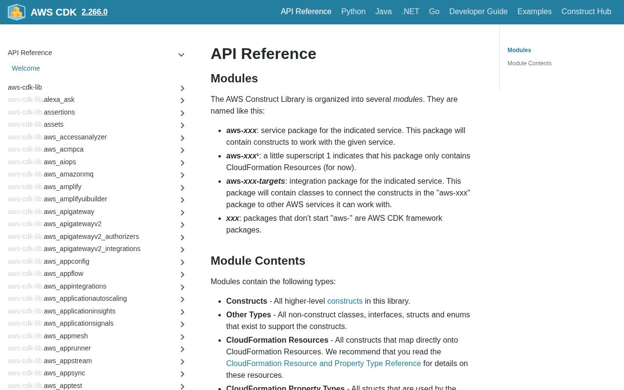This screenshot has height=390, width=624.
Task: Expand the aws_amazonmq chevron
Action: pos(182,175)
